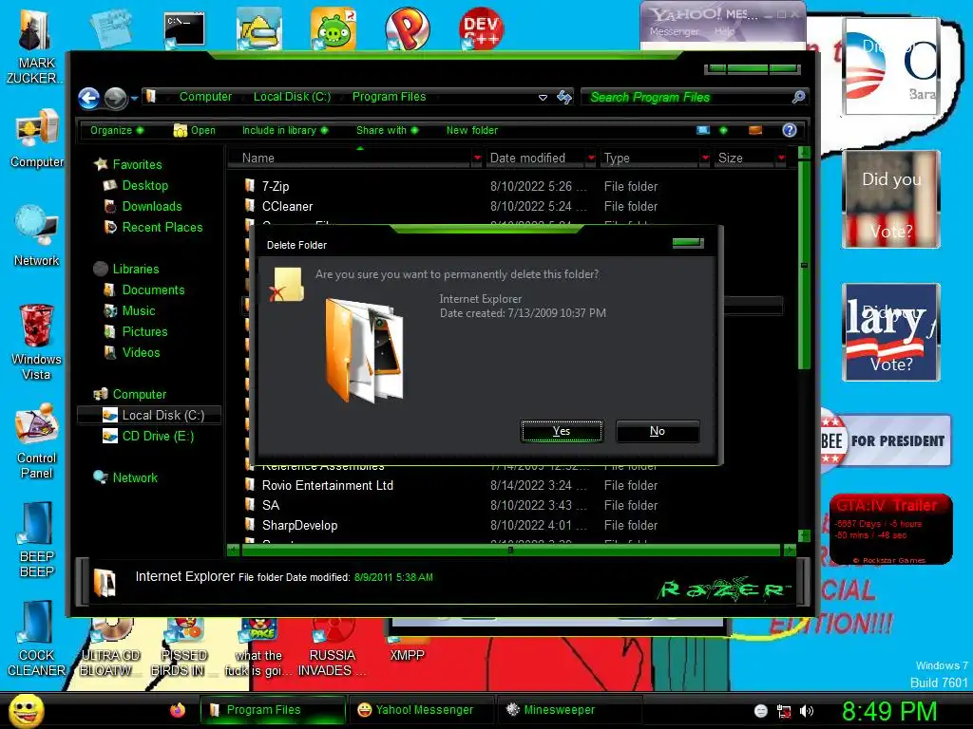Expand the address bar history dropdown
The image size is (973, 729).
(543, 98)
